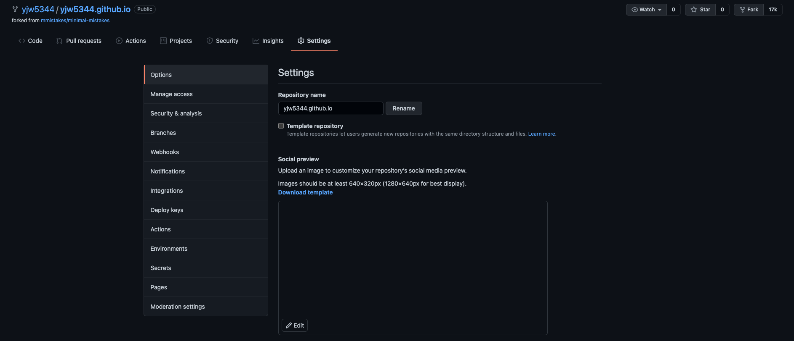Open Actions in the settings sidebar
Image resolution: width=794 pixels, height=341 pixels.
(x=206, y=229)
